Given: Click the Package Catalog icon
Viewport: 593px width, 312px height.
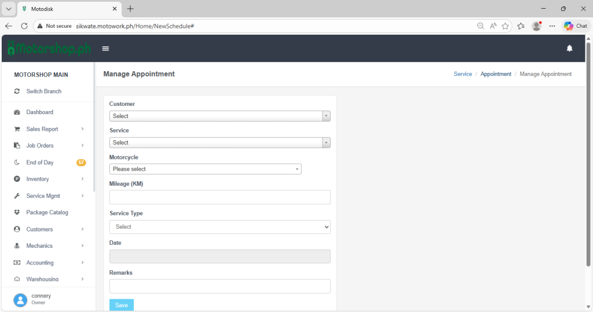Looking at the screenshot, I should coord(17,212).
